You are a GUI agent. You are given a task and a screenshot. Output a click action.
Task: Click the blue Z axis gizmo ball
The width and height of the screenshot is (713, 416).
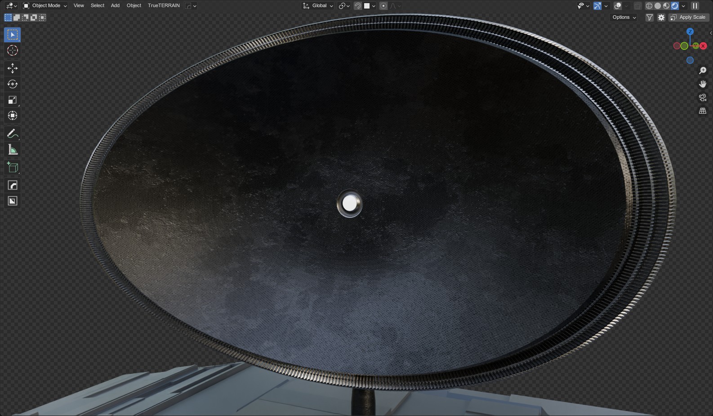click(x=690, y=31)
